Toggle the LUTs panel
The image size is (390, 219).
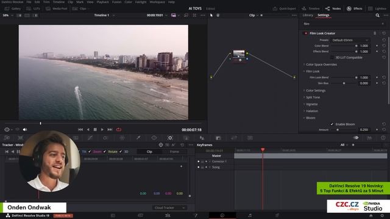(34, 9)
